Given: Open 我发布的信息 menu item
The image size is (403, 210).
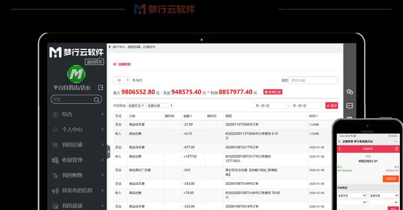Looking at the screenshot, I should click(77, 191).
